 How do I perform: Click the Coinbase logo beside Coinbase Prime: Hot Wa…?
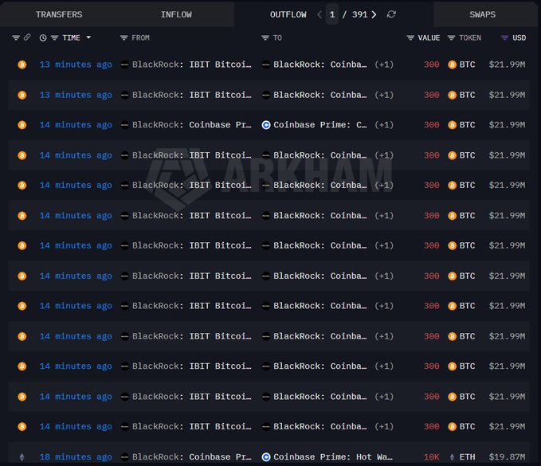[x=265, y=457]
